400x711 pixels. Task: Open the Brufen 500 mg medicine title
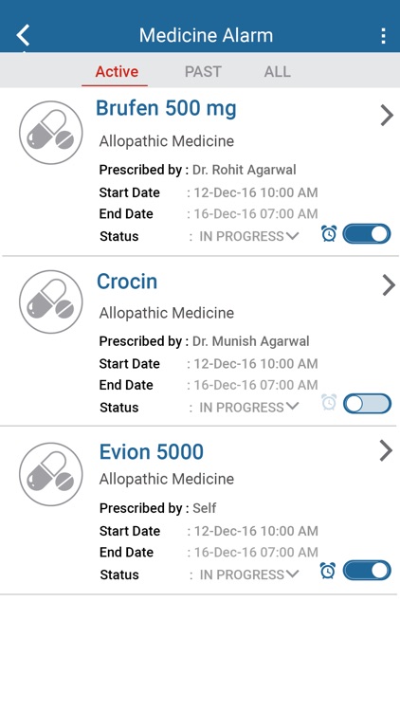point(166,109)
